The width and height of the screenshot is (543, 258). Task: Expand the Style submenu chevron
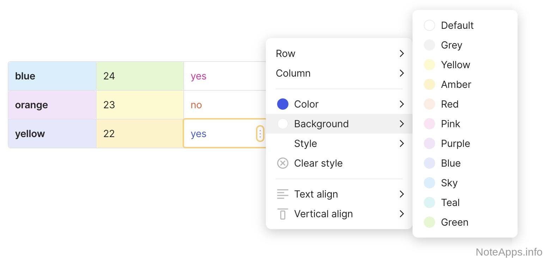click(401, 143)
